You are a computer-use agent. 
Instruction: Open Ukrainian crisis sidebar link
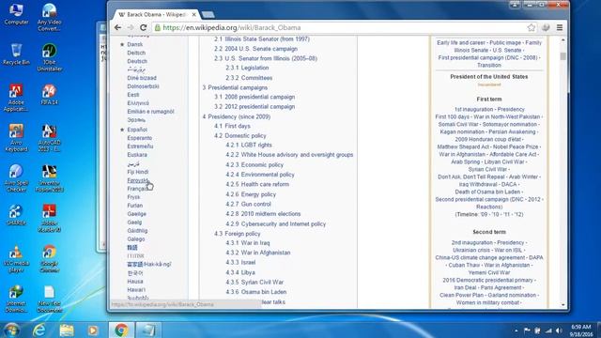(471, 251)
